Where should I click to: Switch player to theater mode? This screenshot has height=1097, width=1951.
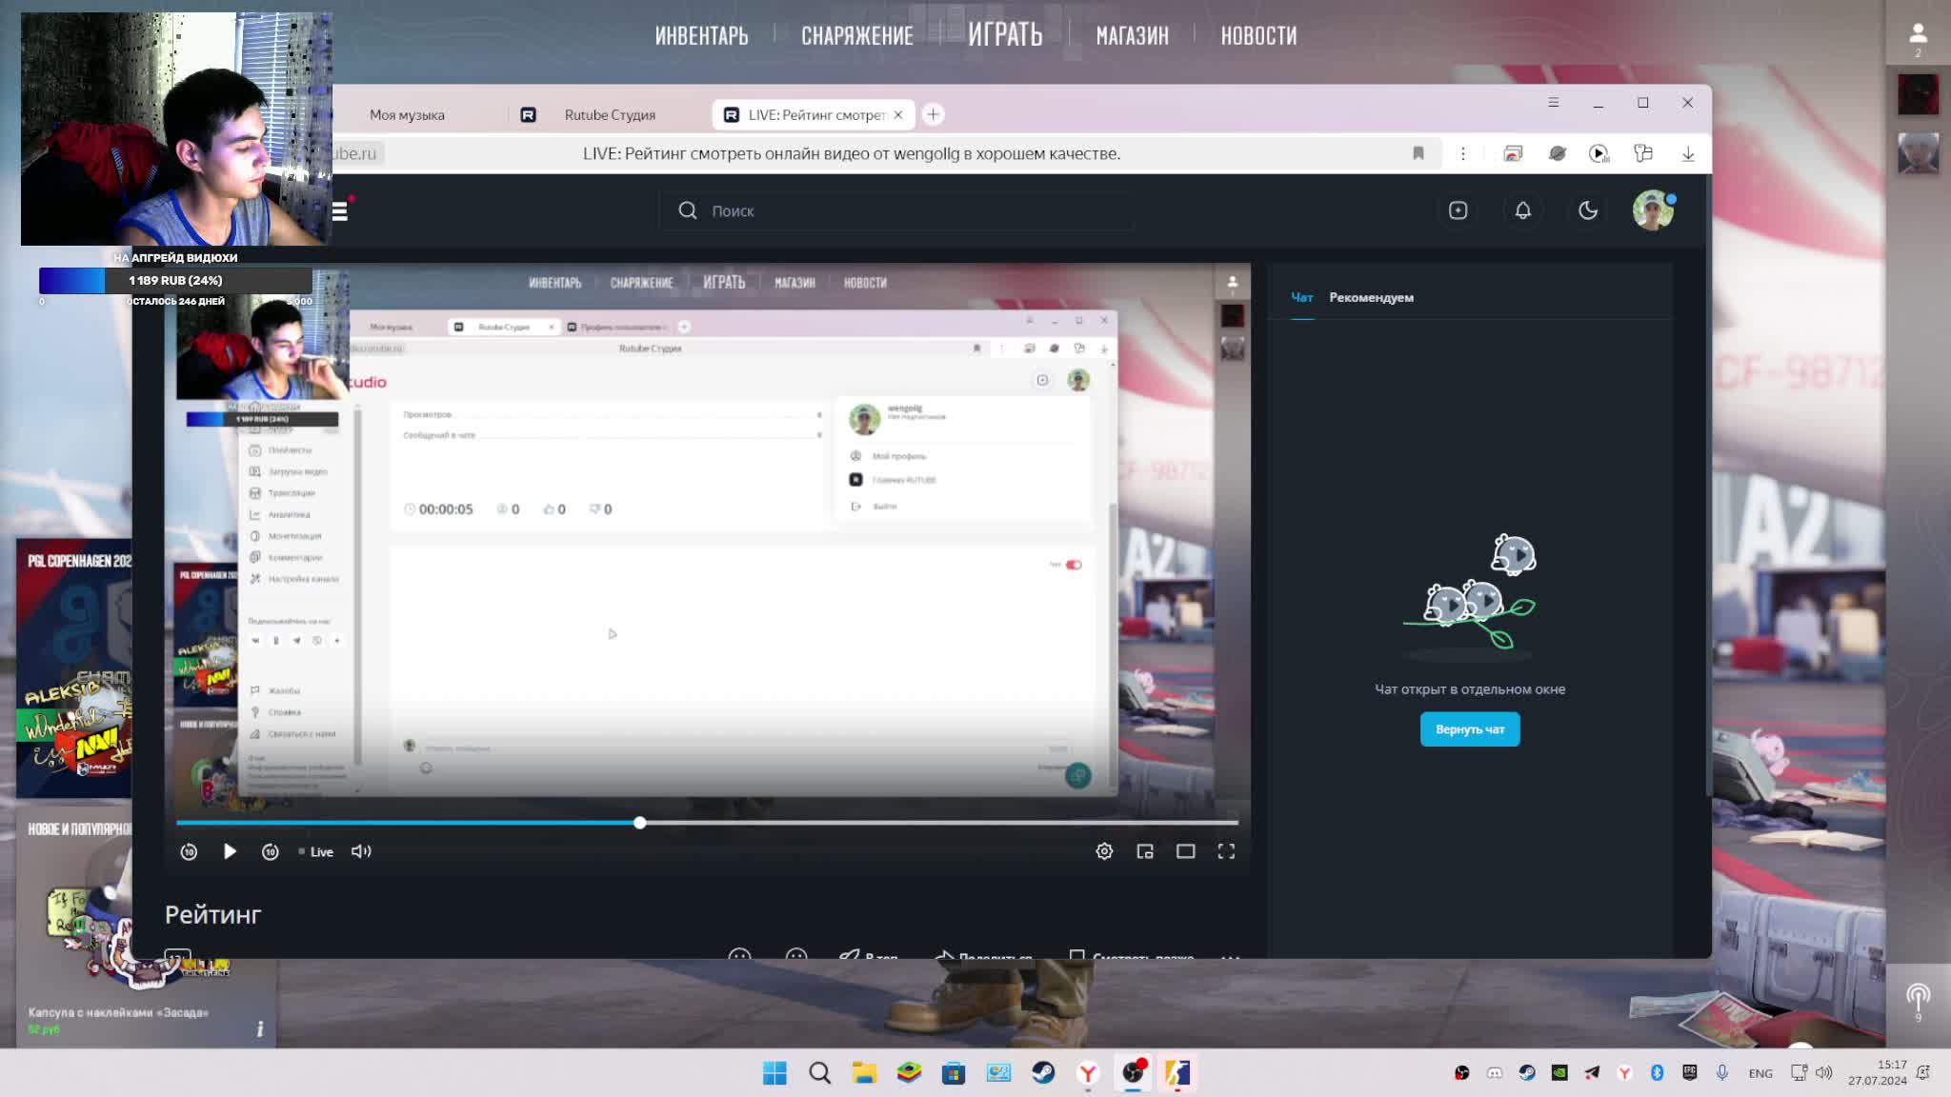tap(1185, 851)
